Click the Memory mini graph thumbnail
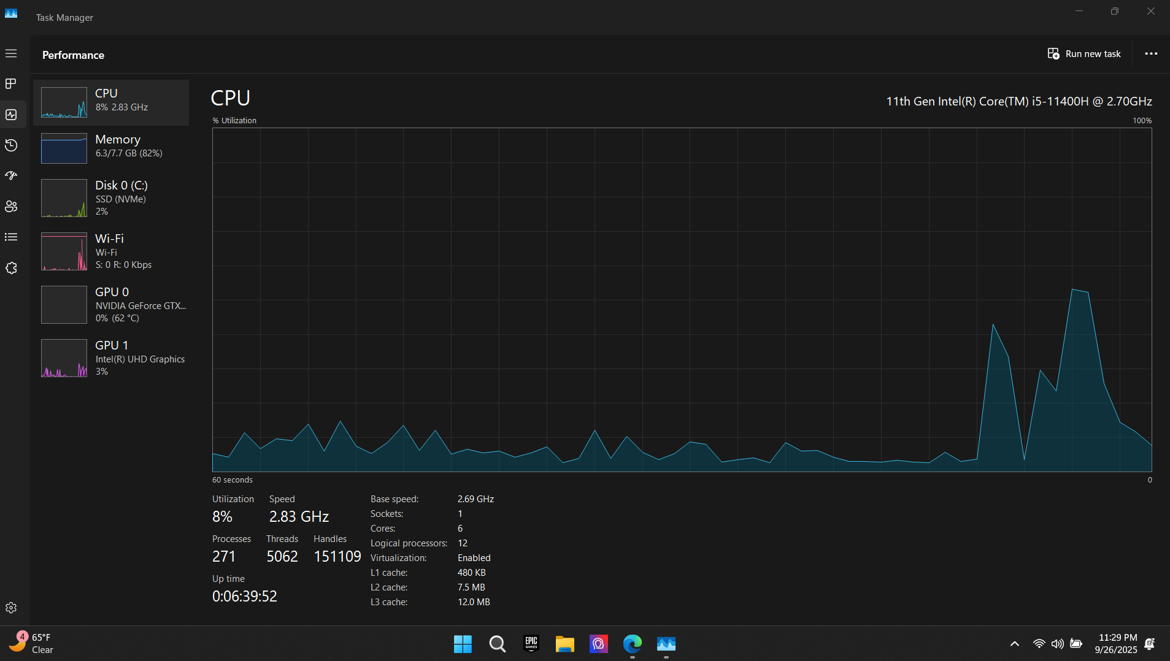 [64, 148]
